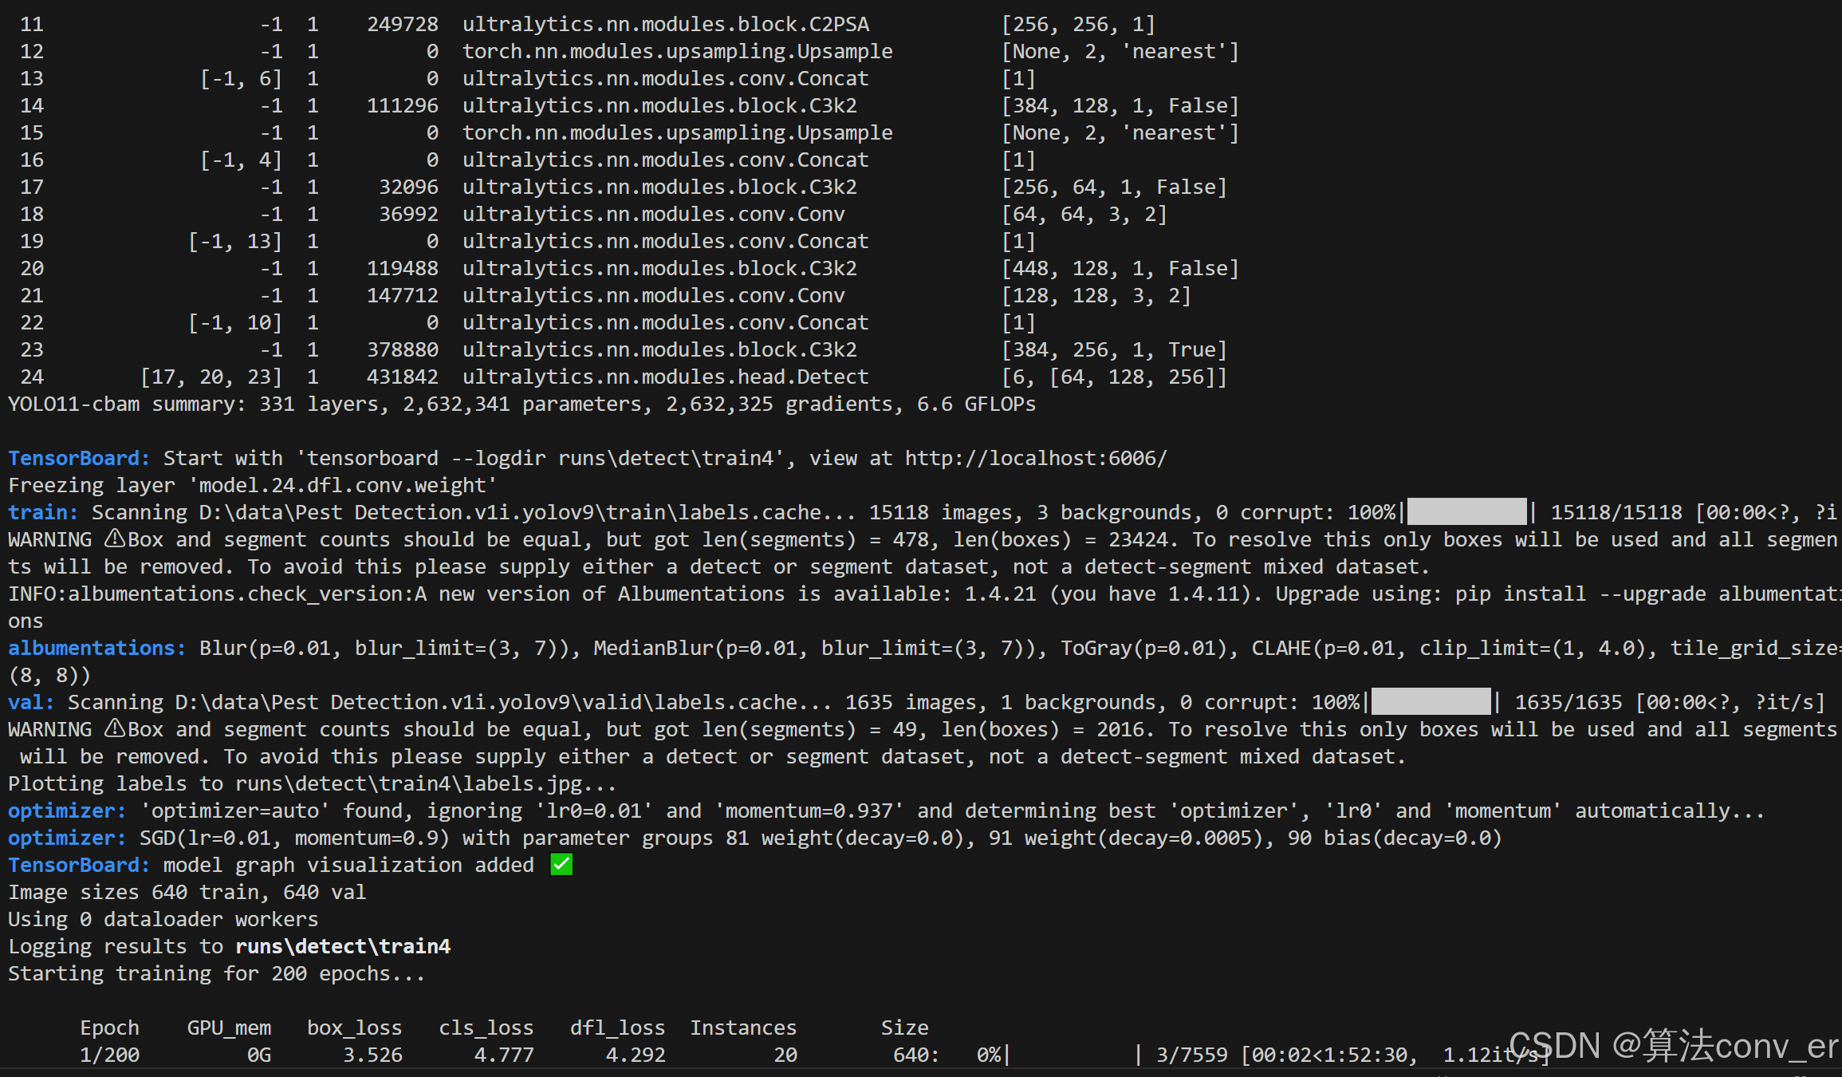
Task: Click the train labels.cache file path
Action: (510, 513)
